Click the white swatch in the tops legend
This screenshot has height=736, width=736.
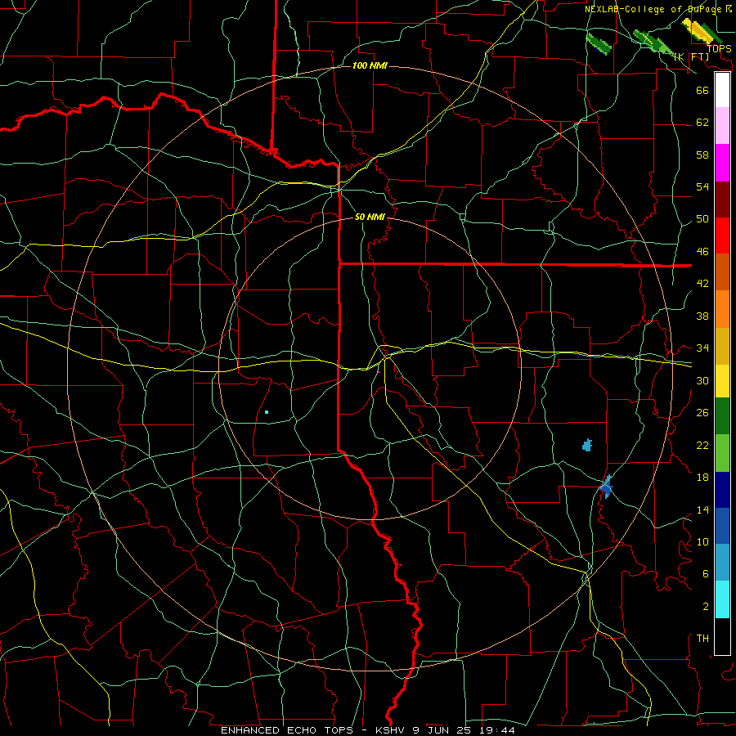click(722, 90)
